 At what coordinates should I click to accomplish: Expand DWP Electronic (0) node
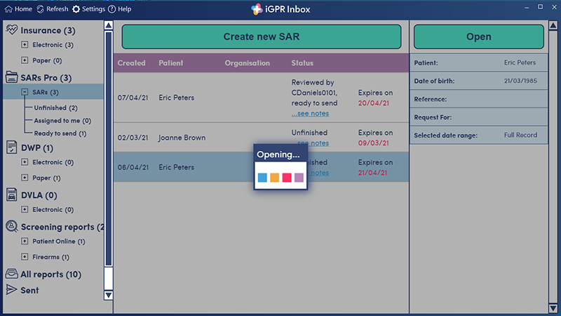coord(25,162)
